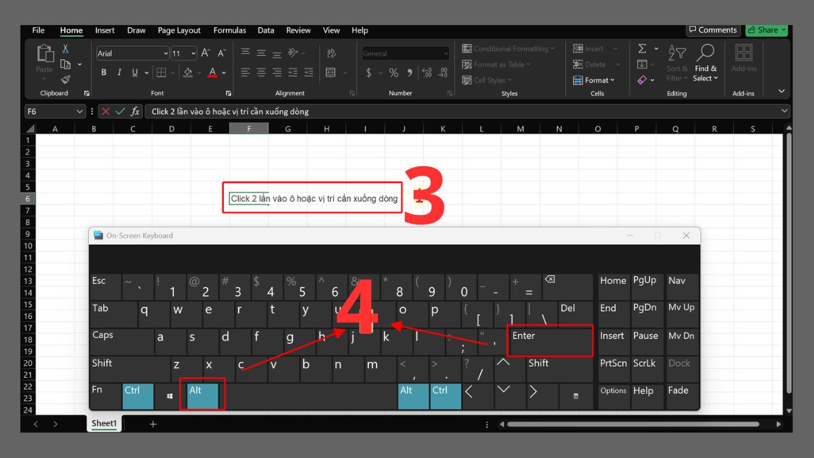Click the red font color swatch
The width and height of the screenshot is (814, 458).
[x=212, y=75]
